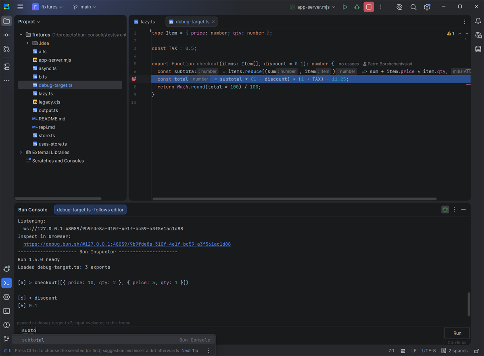Open Bun Console options menu
Screen dimensions: 484x356
point(455,209)
